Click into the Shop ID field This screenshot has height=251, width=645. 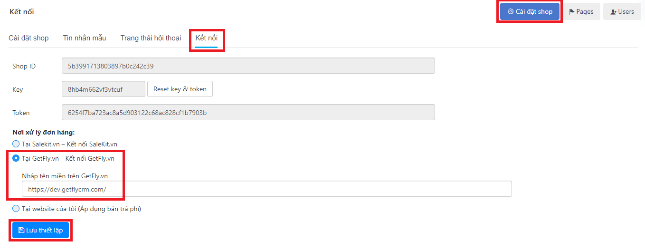click(x=248, y=66)
